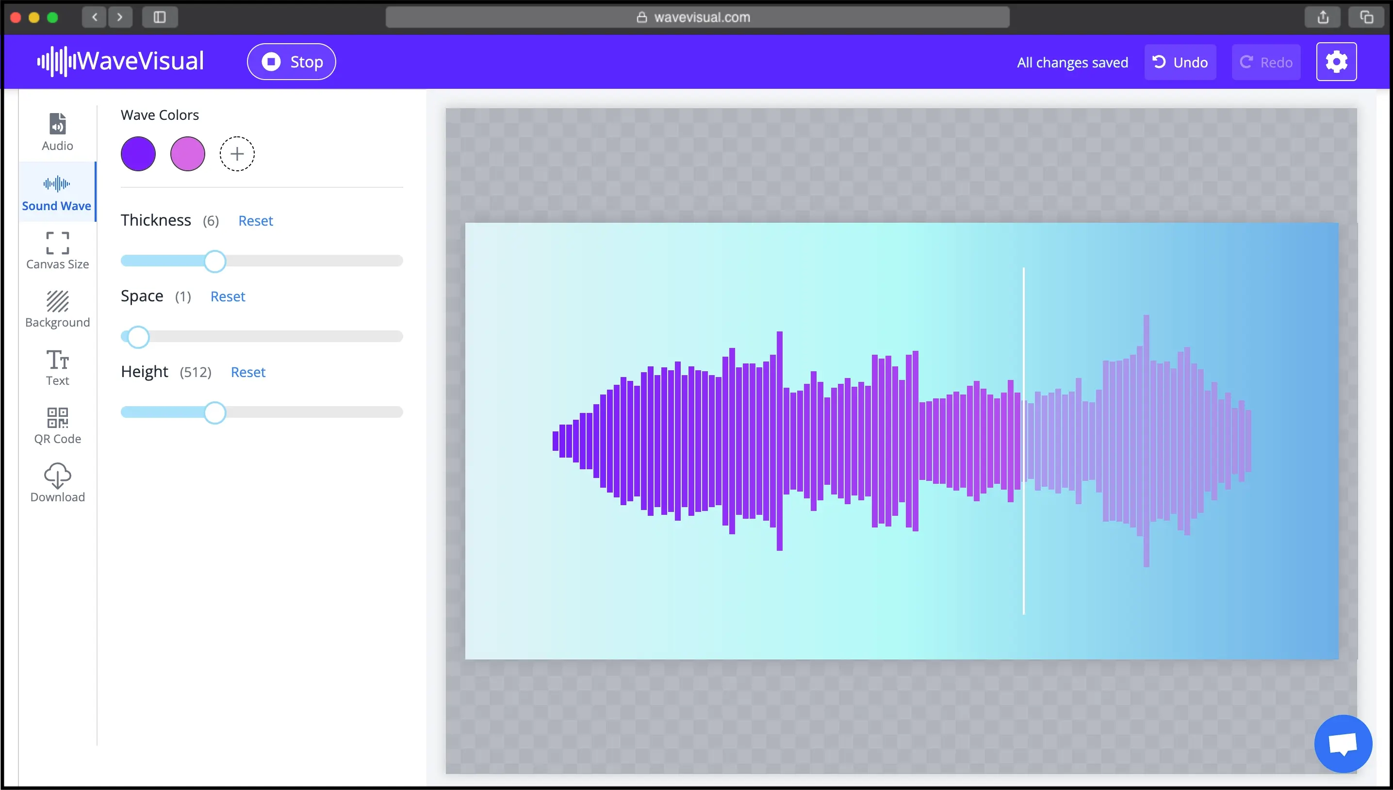Click the share icon in the browser toolbar
Image resolution: width=1393 pixels, height=790 pixels.
(1323, 17)
